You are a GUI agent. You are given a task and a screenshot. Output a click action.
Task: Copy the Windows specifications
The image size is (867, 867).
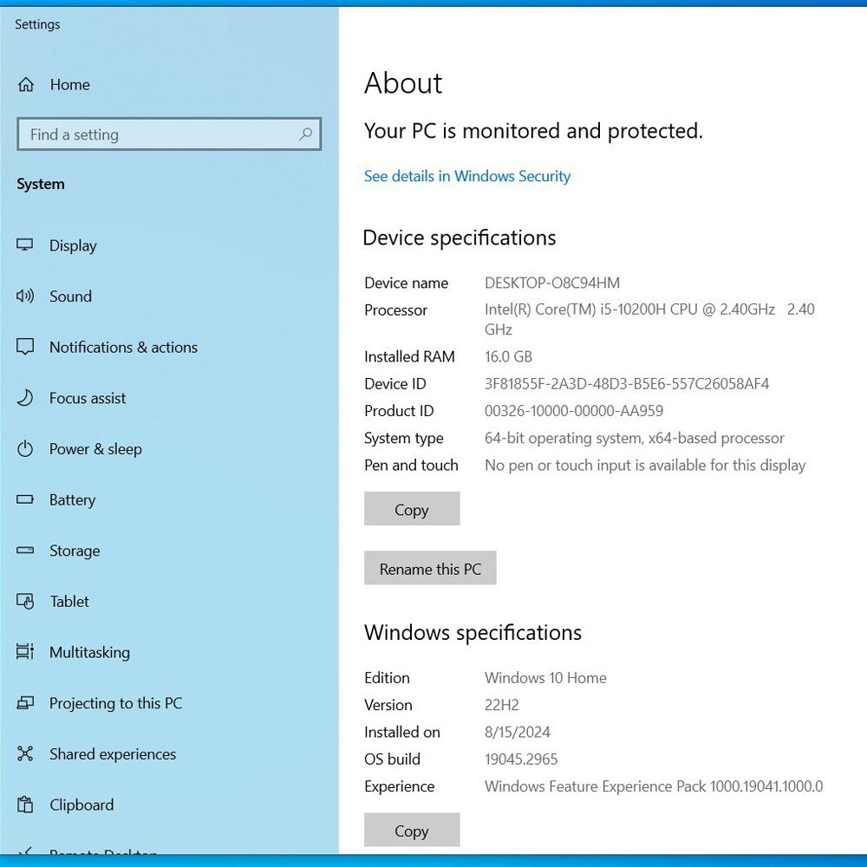coord(412,830)
